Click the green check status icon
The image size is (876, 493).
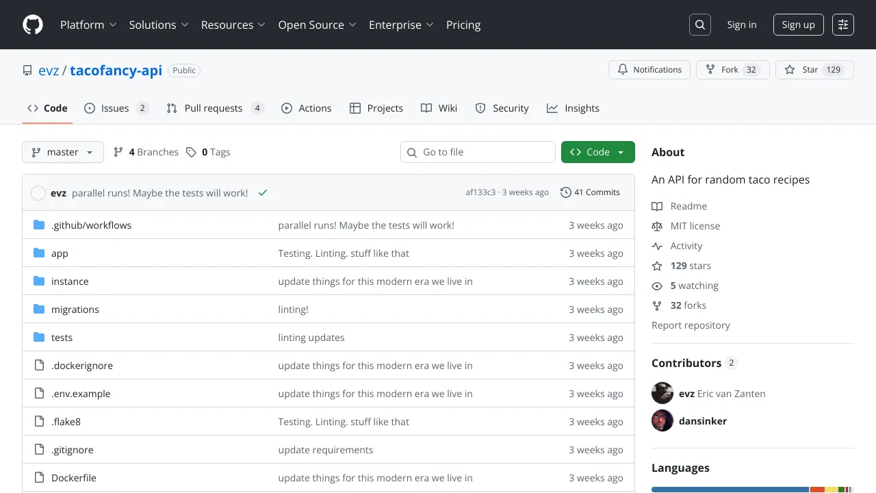click(x=262, y=193)
